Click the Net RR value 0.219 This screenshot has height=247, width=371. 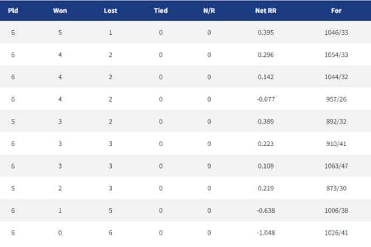(x=266, y=188)
